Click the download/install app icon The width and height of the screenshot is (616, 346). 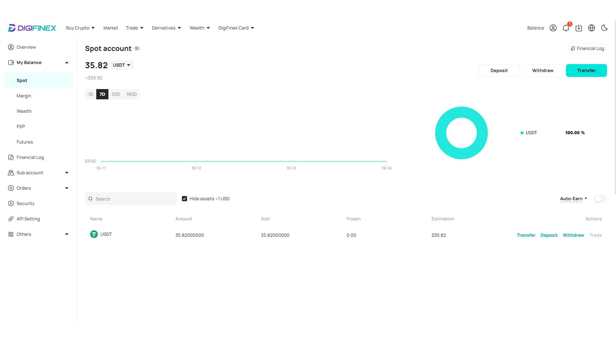point(579,28)
